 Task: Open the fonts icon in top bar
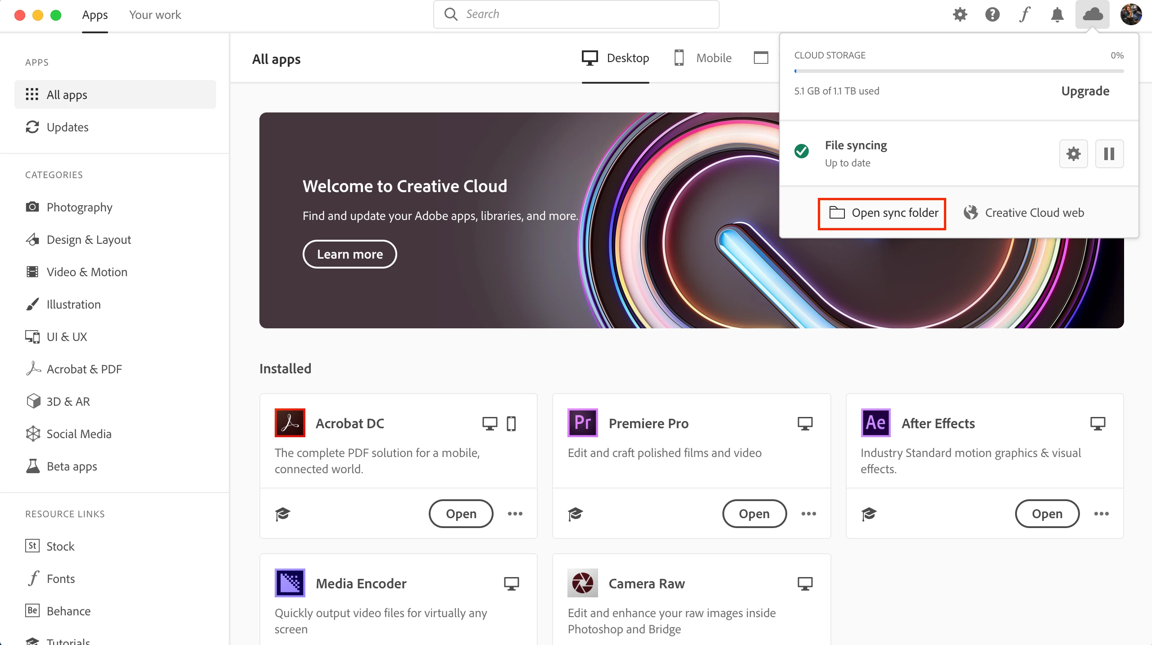click(1025, 14)
